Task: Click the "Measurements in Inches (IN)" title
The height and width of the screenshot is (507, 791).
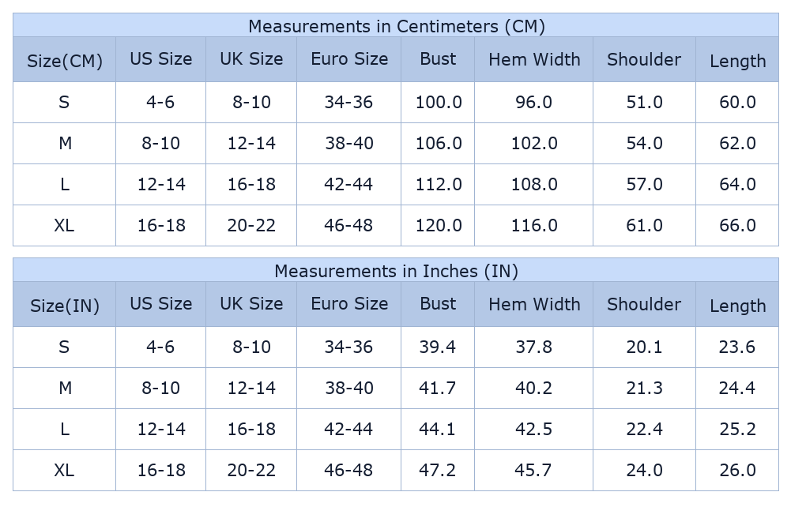Action: click(x=396, y=271)
